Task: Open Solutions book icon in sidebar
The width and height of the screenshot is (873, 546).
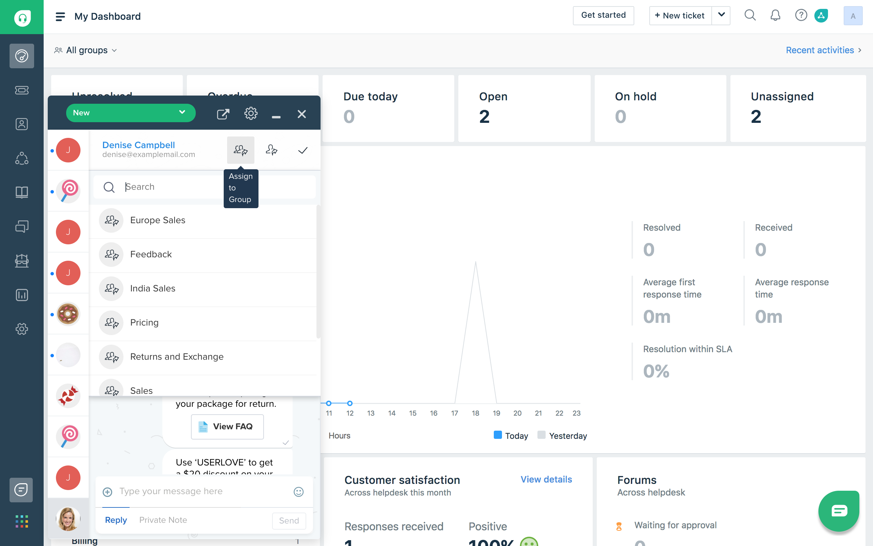Action: [x=21, y=192]
